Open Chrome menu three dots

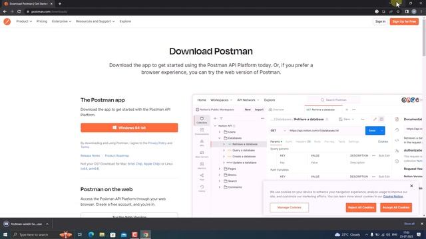421,12
